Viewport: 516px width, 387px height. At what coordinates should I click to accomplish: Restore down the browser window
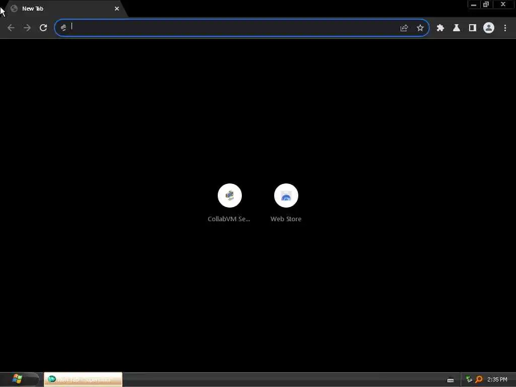coord(486,5)
